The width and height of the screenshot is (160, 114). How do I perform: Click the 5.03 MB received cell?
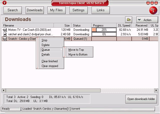(x=143, y=34)
